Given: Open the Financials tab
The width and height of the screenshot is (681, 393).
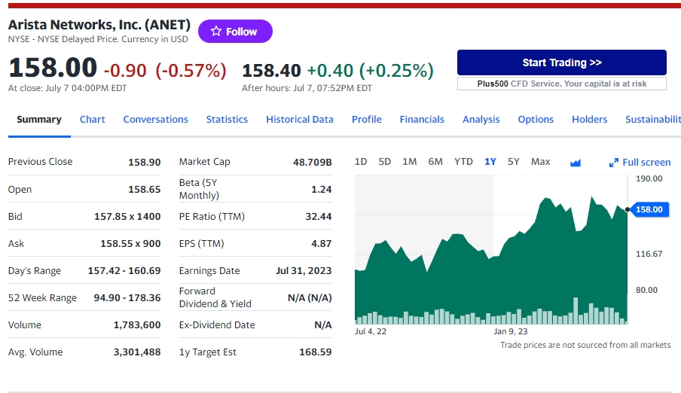Looking at the screenshot, I should pos(422,120).
